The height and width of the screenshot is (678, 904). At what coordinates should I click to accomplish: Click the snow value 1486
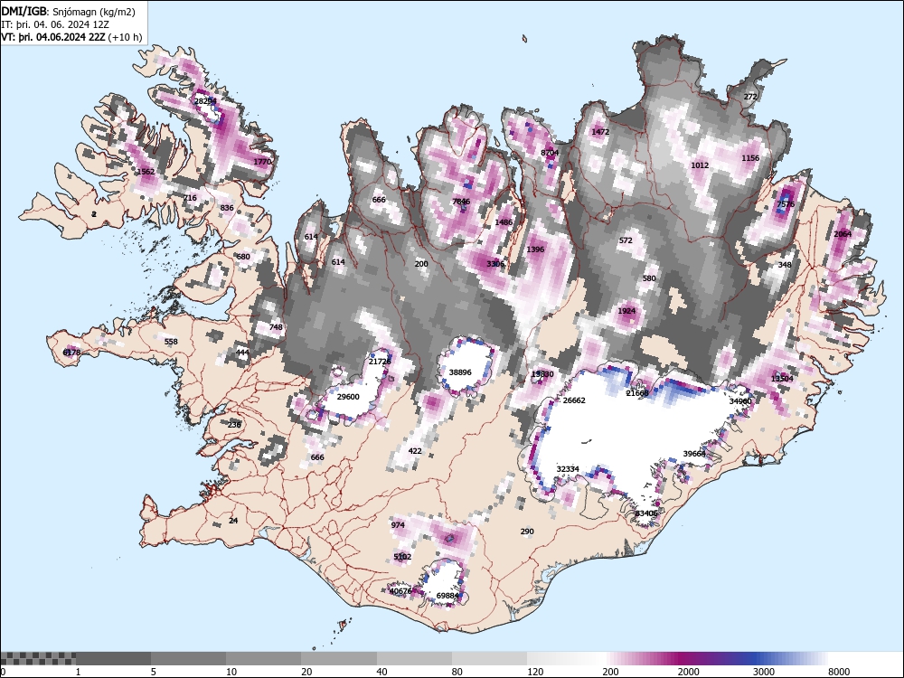point(504,222)
